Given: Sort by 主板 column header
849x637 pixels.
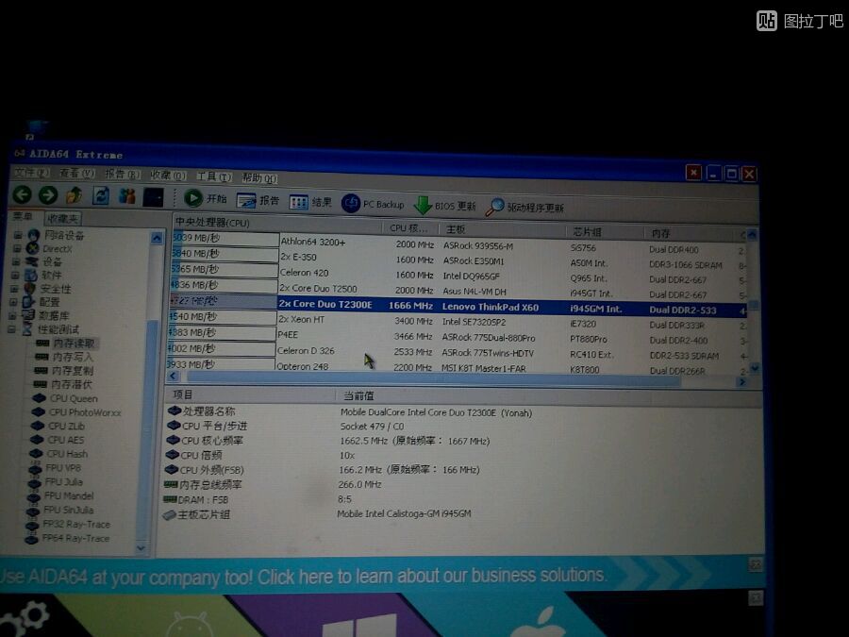Looking at the screenshot, I should coord(502,229).
